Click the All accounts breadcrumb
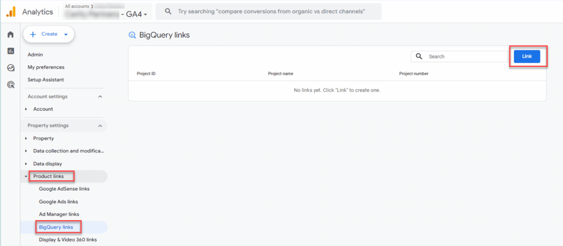Screen dimensions: 563x246 (x=77, y=6)
